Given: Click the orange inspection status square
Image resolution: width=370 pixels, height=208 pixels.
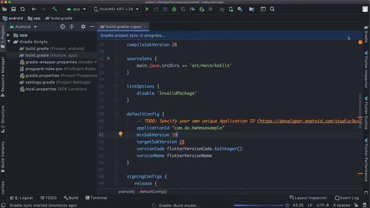Looking at the screenshot, I should 360,42.
